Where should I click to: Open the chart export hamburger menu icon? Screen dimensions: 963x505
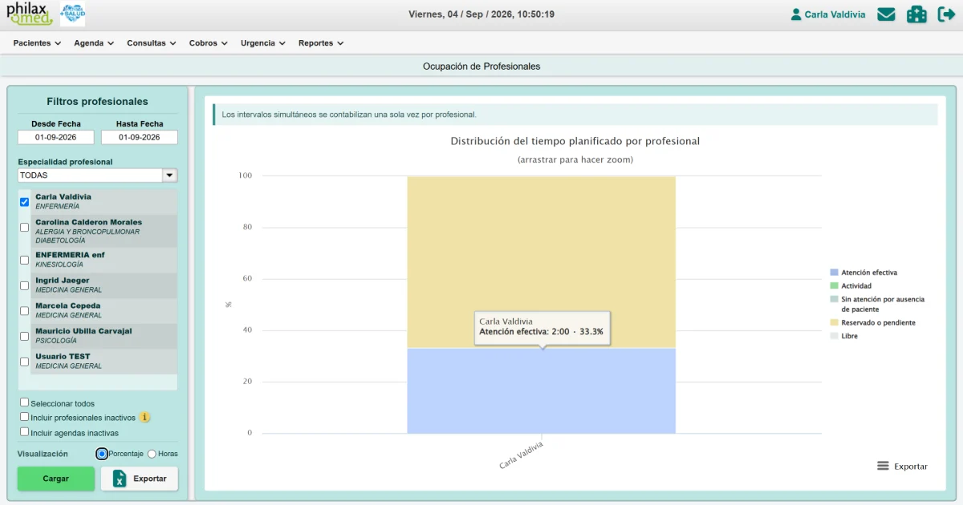883,466
